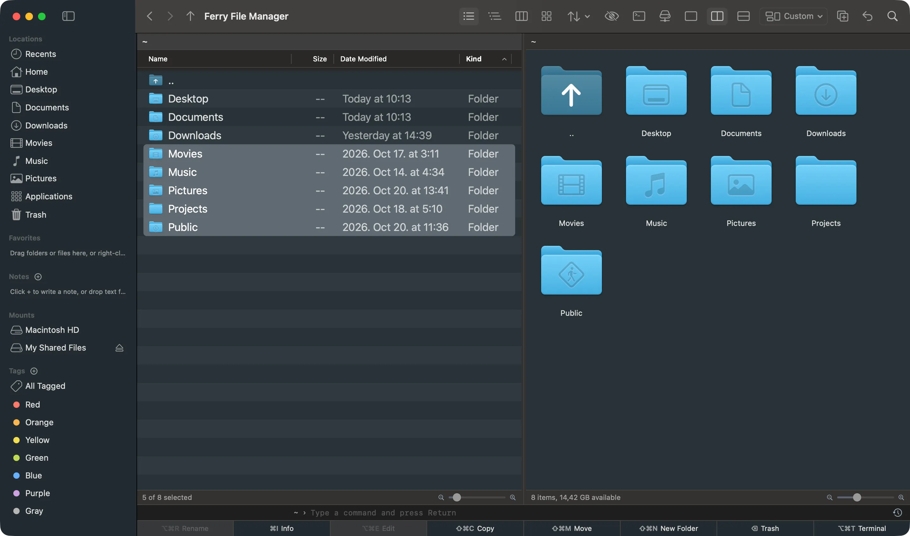This screenshot has height=536, width=910.
Task: Sort by Date Modified column
Action: click(396, 59)
